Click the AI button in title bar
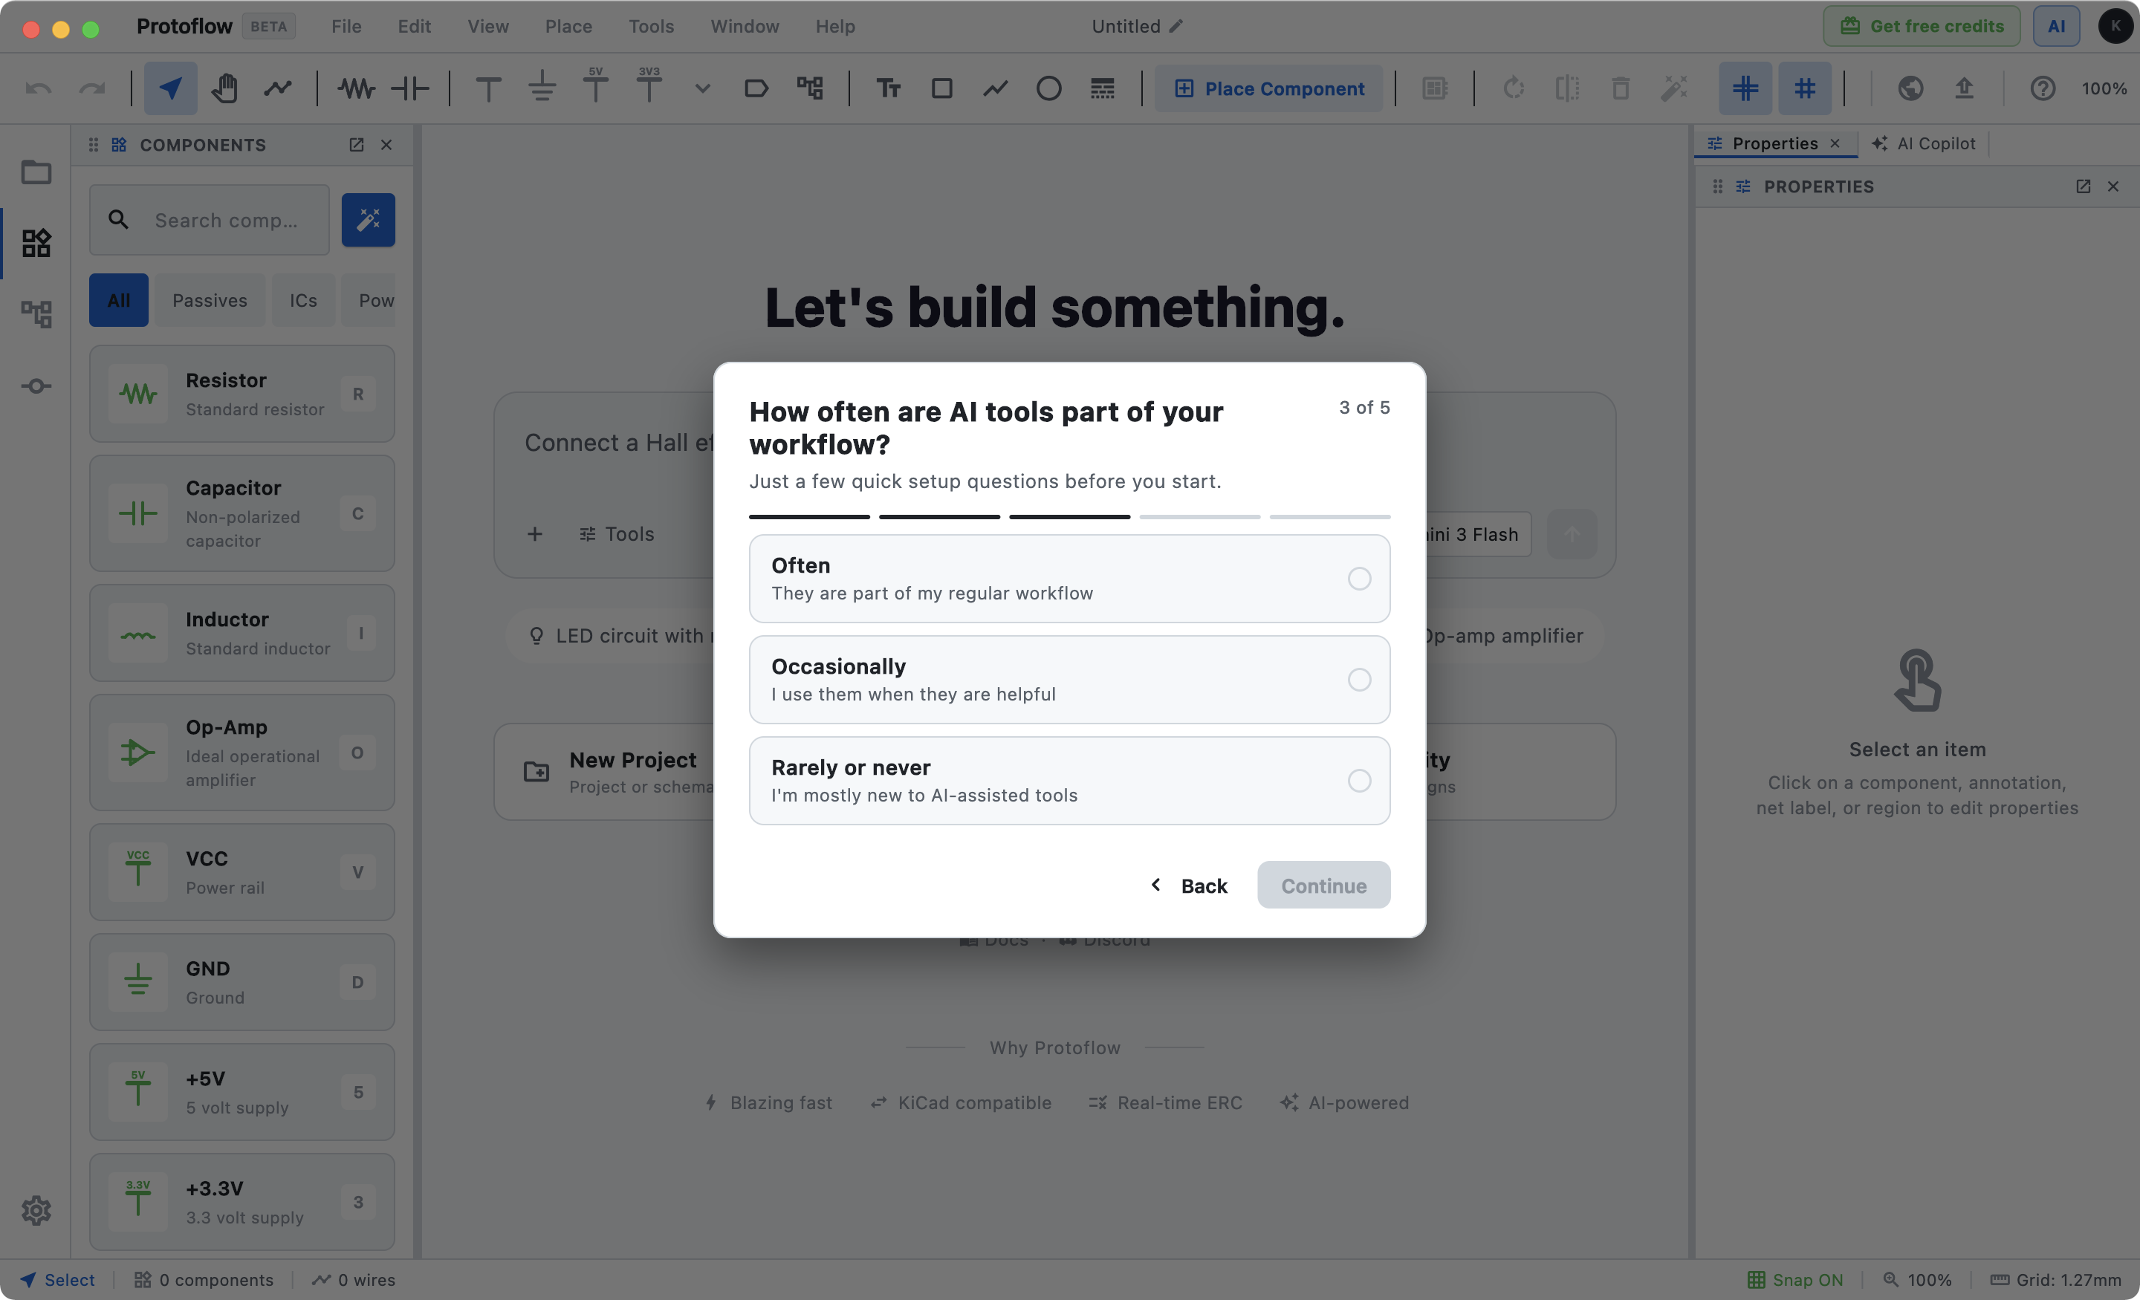 point(2056,26)
